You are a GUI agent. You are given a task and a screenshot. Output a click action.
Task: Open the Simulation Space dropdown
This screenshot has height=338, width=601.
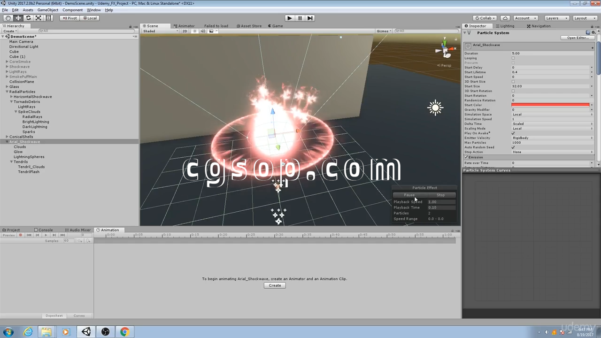click(552, 115)
